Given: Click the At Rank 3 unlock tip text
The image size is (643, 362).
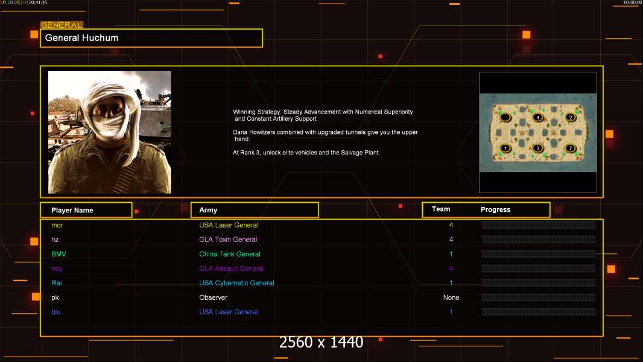Looking at the screenshot, I should coord(306,153).
